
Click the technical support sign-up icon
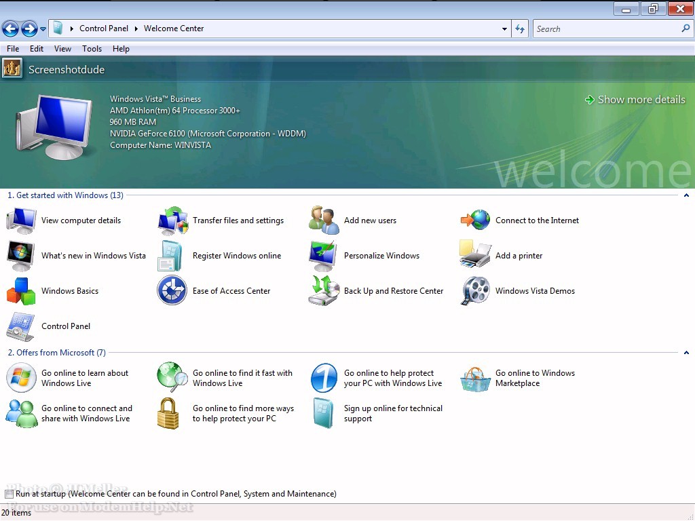click(x=322, y=413)
